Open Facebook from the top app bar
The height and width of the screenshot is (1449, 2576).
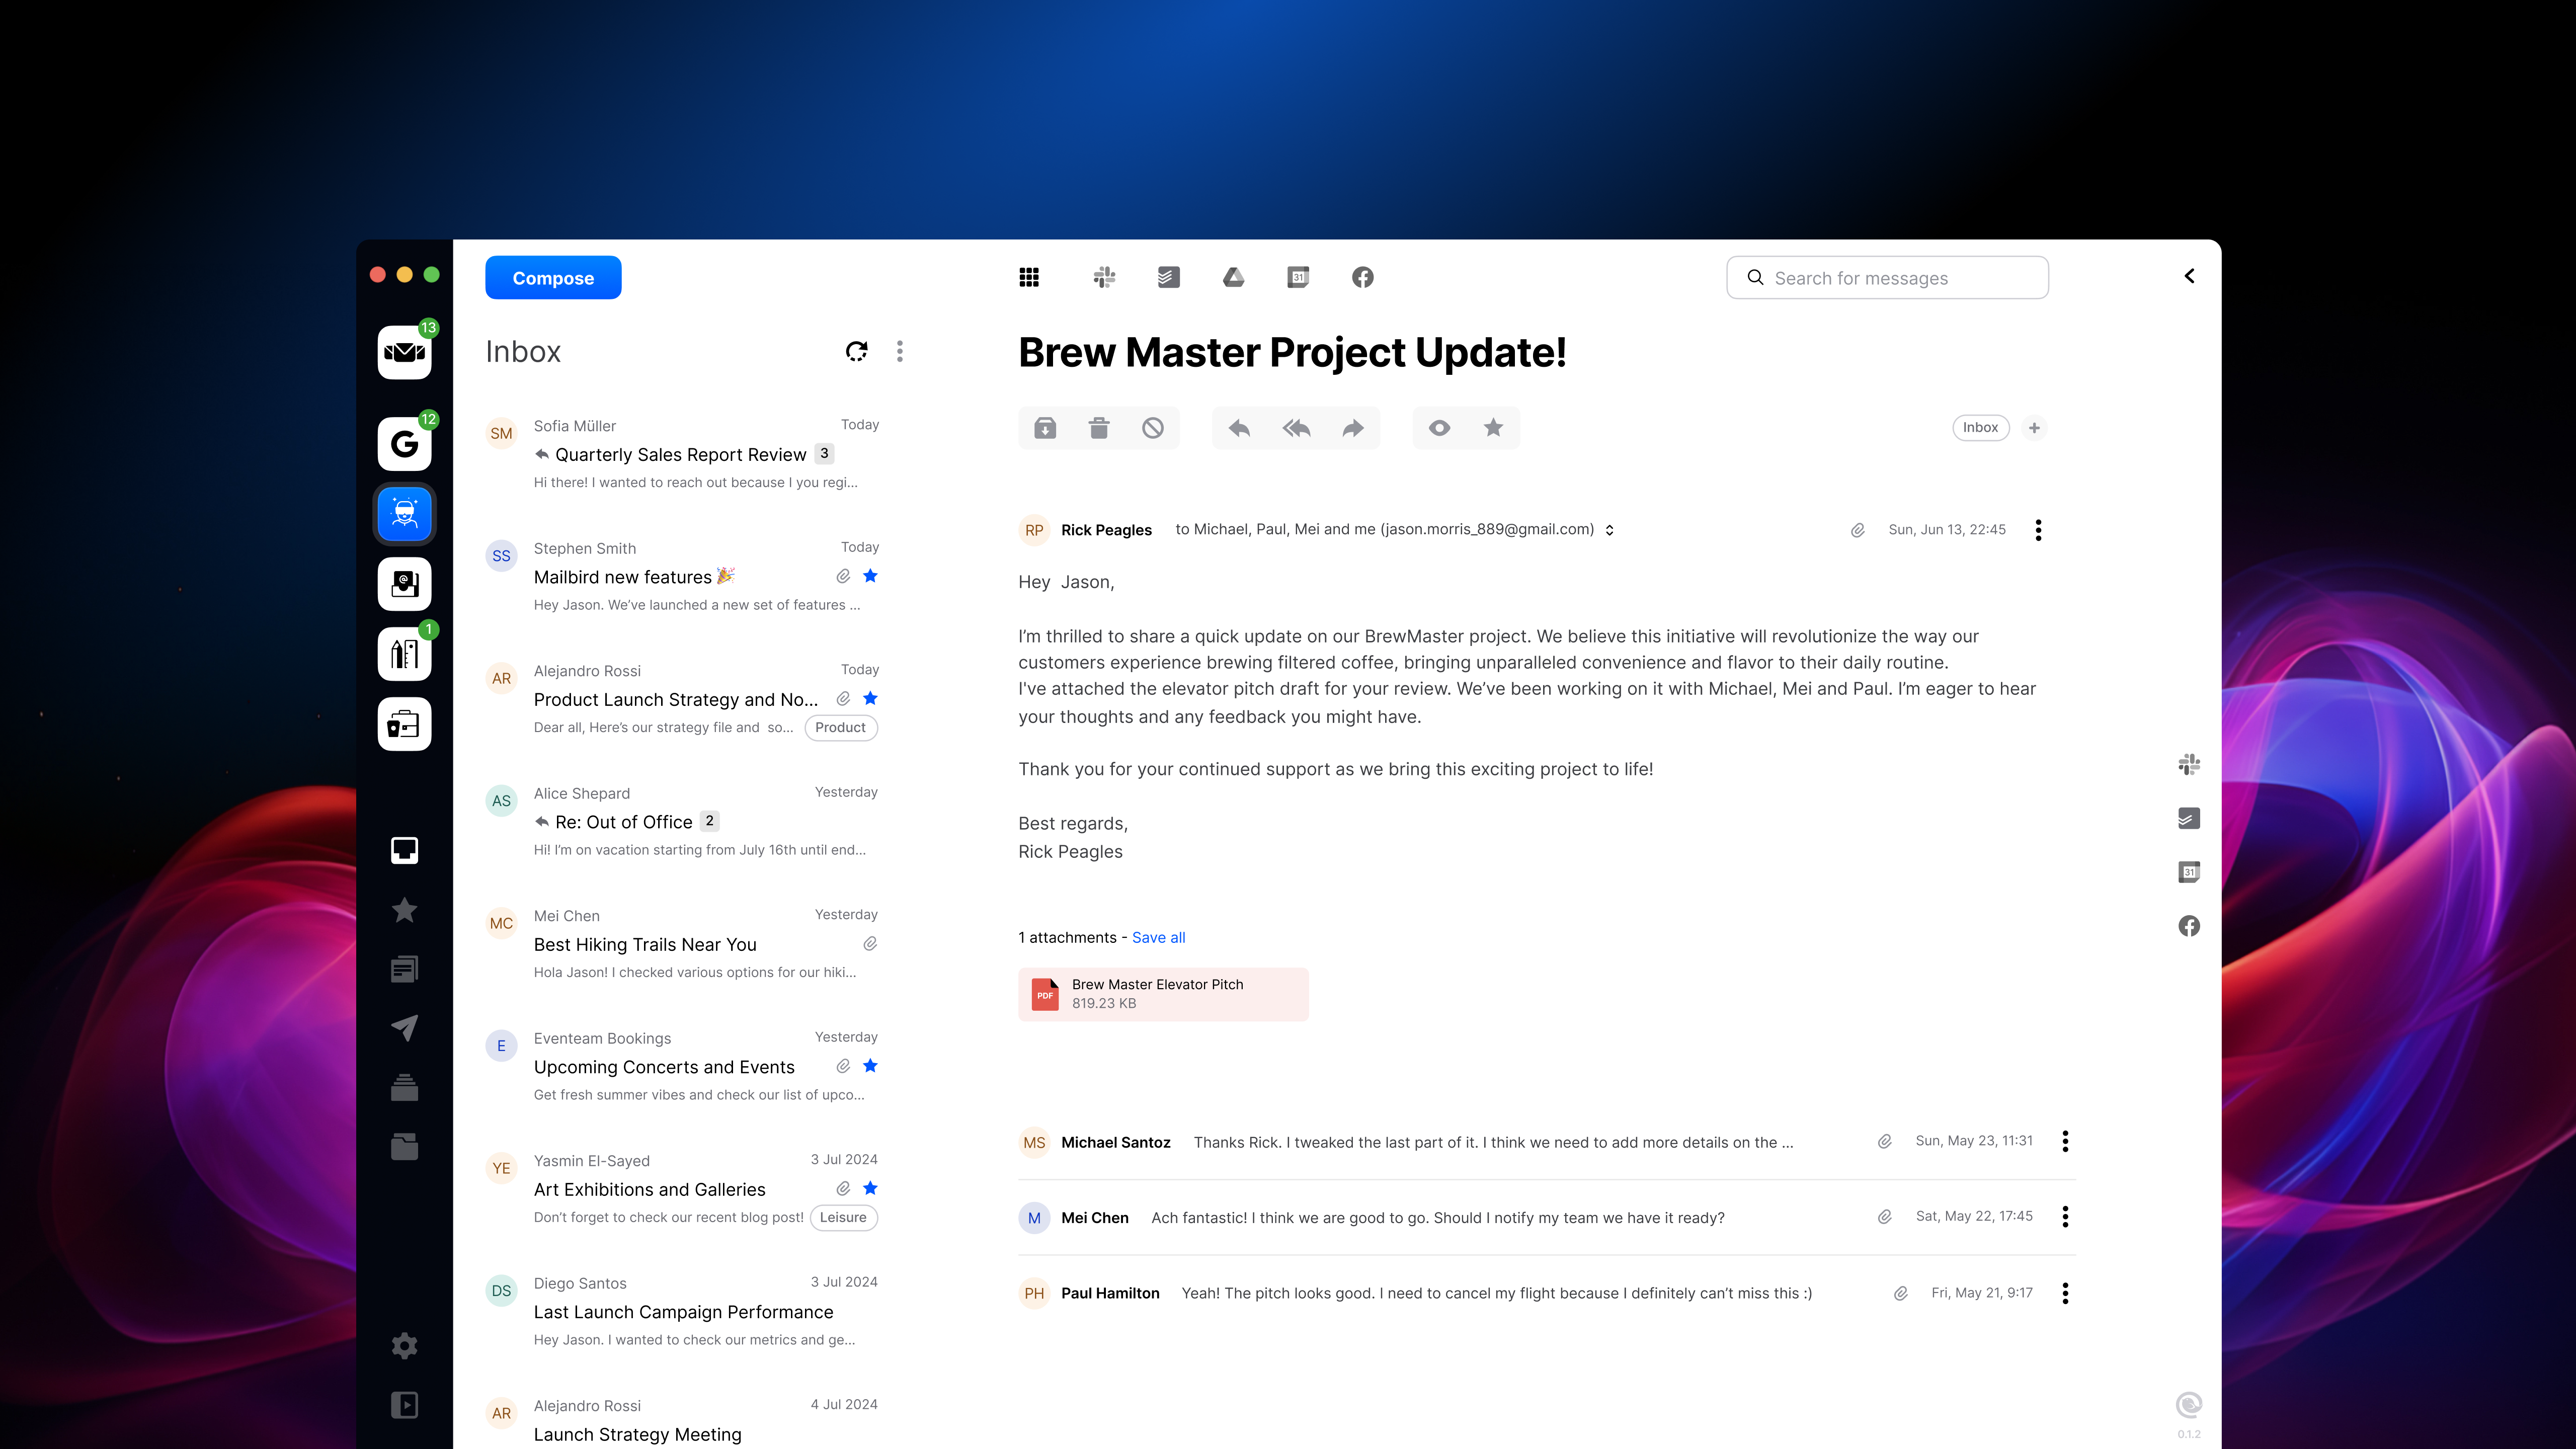click(x=1363, y=277)
